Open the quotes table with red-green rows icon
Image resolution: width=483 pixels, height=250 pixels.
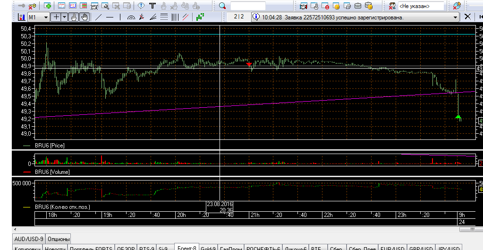[x=83, y=6]
